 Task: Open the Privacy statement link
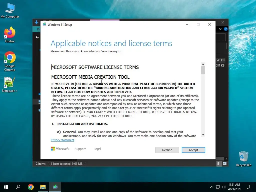[x=62, y=140]
